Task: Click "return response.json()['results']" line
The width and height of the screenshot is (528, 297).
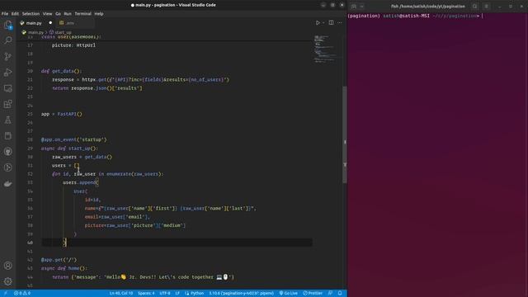Action: click(97, 88)
